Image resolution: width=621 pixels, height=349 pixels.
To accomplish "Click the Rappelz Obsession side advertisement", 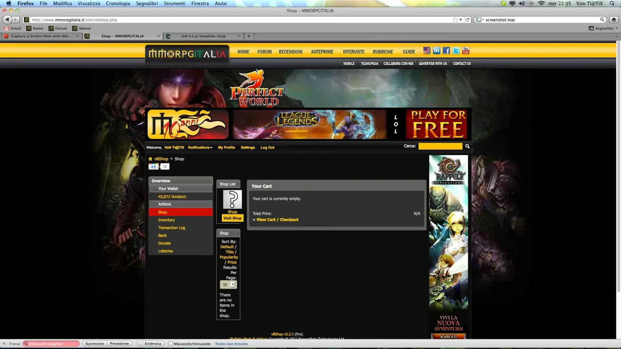I will click(448, 247).
